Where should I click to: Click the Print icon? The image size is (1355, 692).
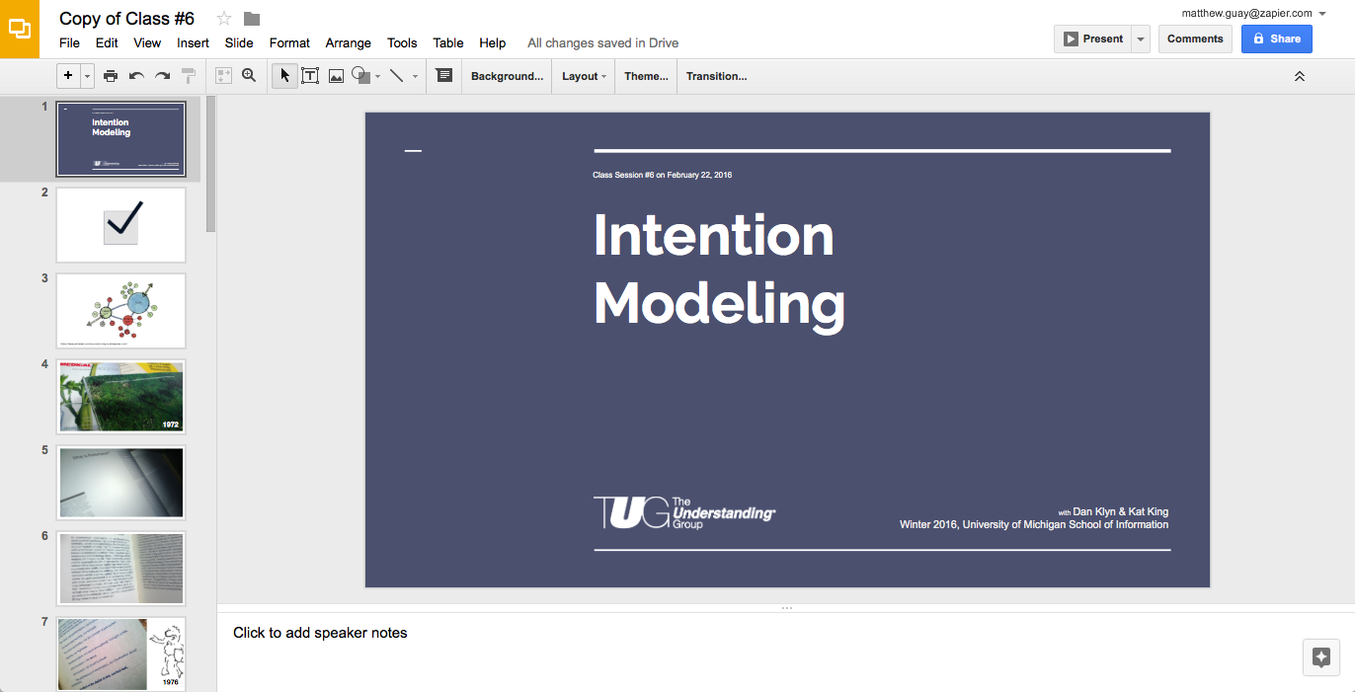(111, 75)
